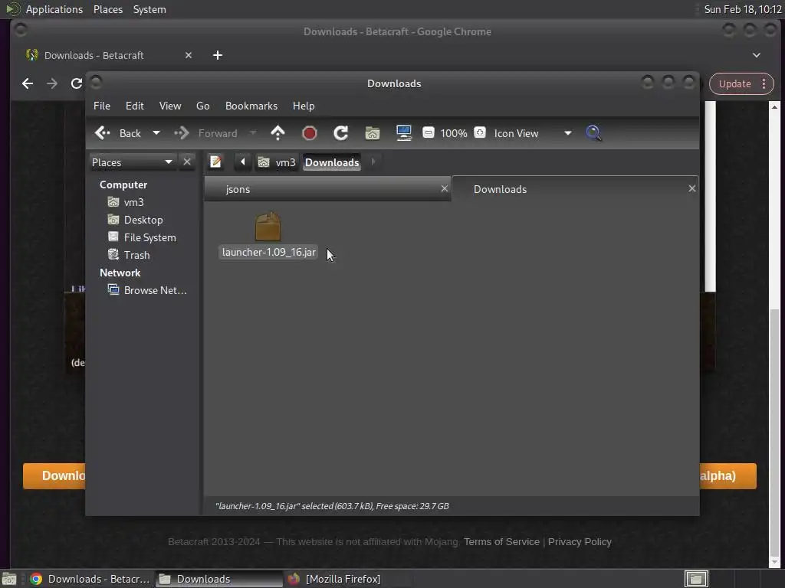The image size is (785, 588).
Task: Select the Downloads path bar button
Action: click(332, 162)
